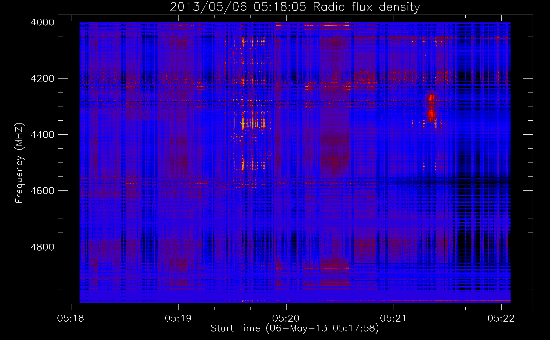550x340 pixels.
Task: Click the plot title 2013/05/06 05:18:05 Radio flux density
Action: (x=295, y=7)
